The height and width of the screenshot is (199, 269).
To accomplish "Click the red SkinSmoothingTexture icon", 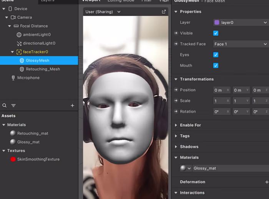I will (x=13, y=159).
